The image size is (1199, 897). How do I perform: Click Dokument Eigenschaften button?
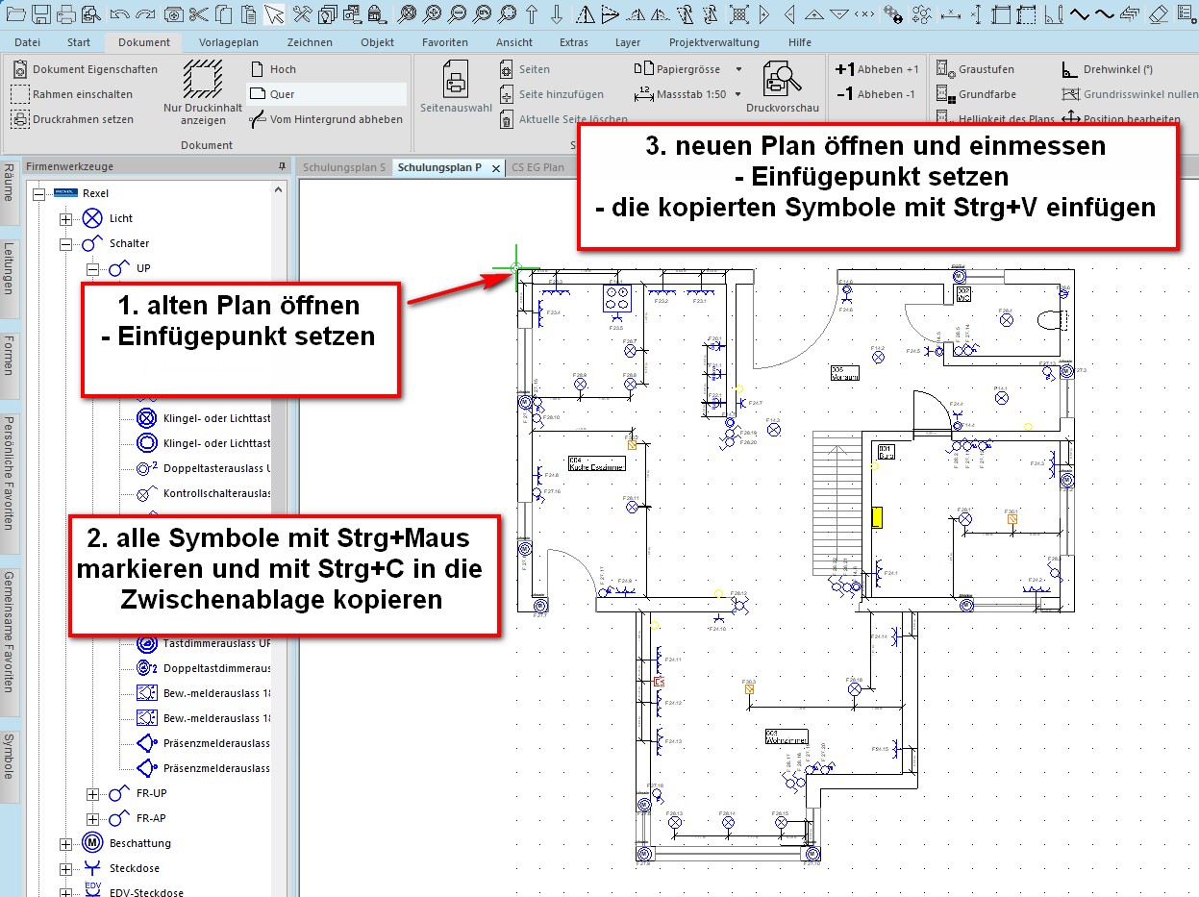point(84,69)
